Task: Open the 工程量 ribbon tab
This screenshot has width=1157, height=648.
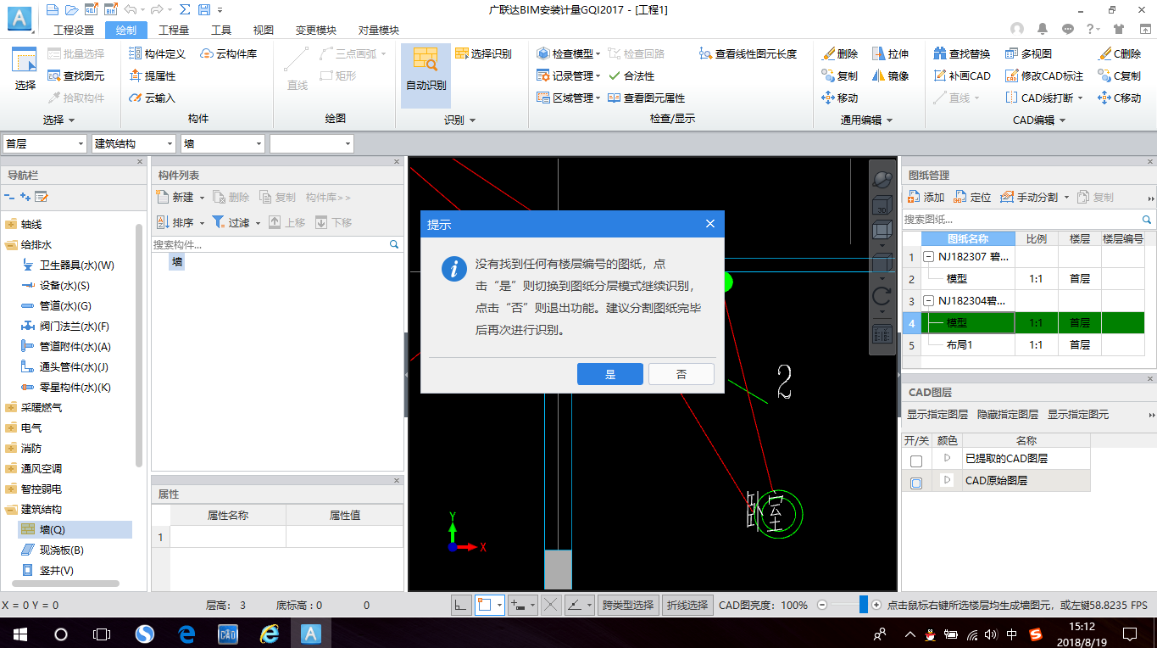Action: click(174, 30)
